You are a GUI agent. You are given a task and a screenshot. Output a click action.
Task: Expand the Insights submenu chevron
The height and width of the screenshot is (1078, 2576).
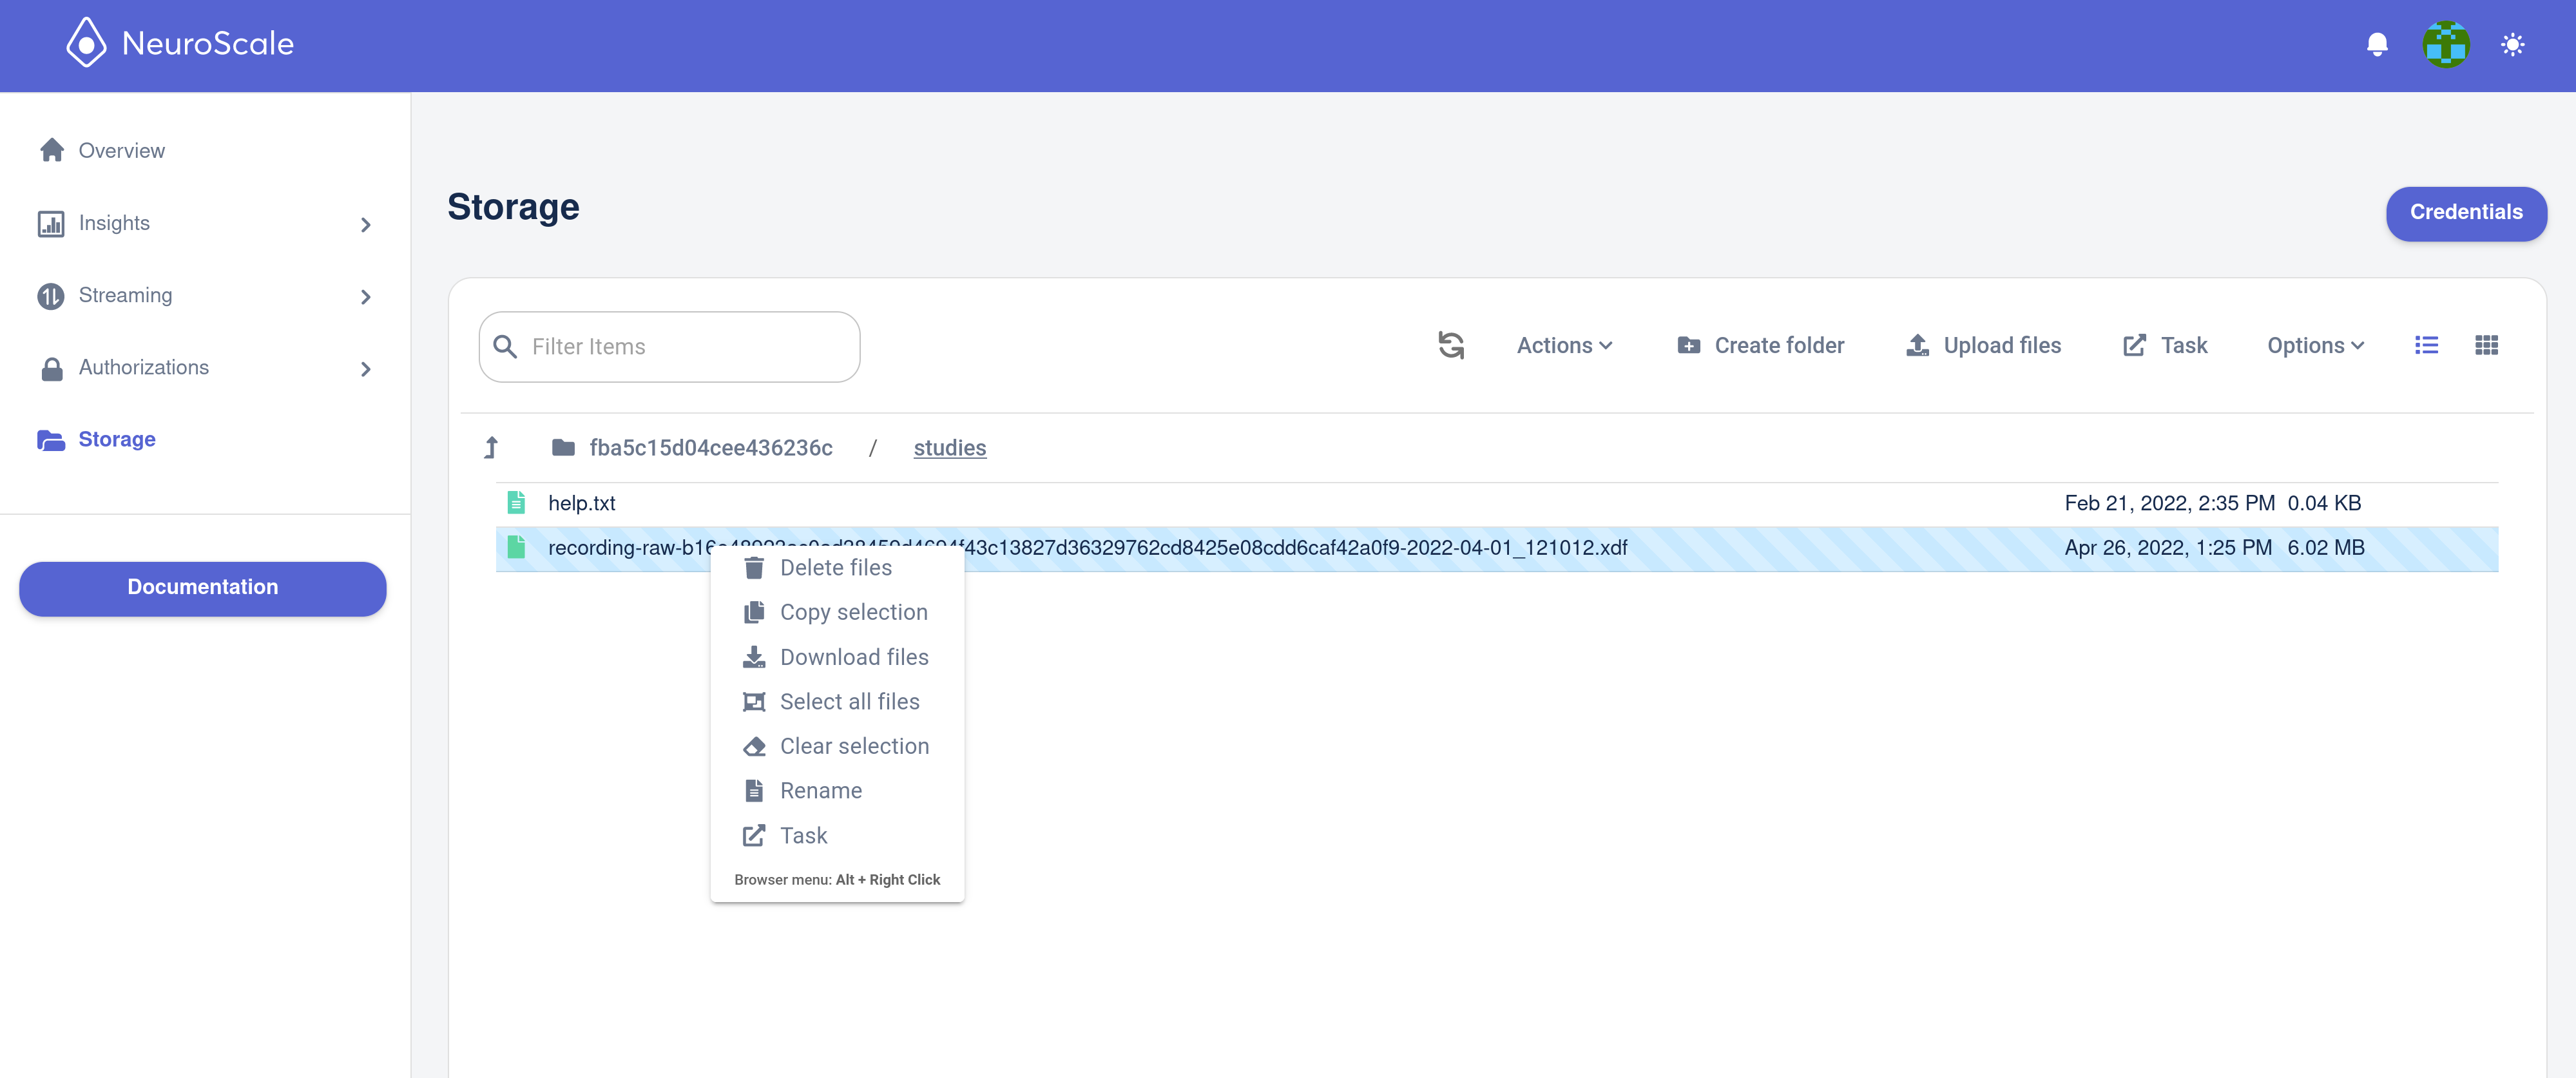tap(366, 225)
